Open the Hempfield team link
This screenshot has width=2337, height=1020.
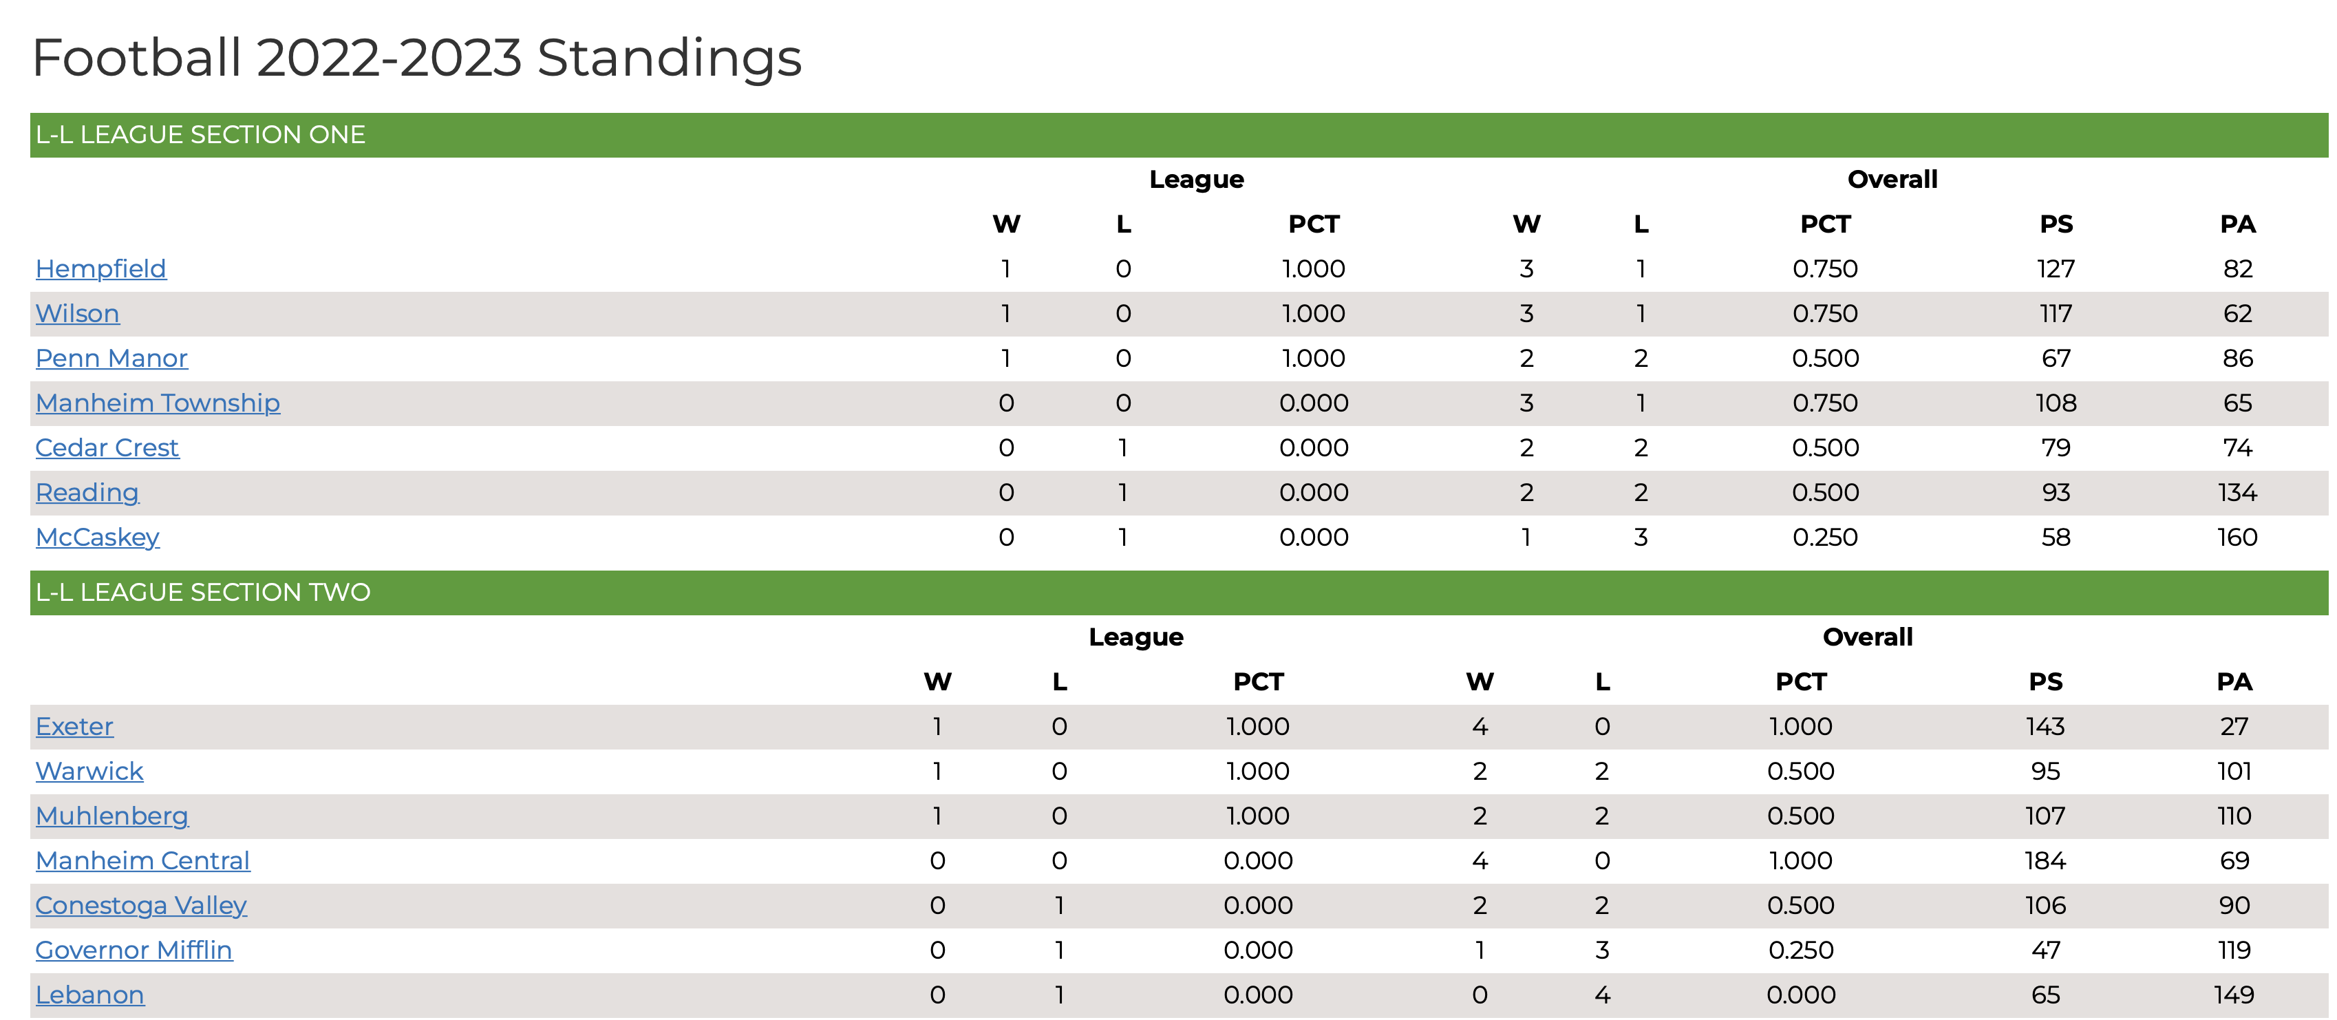pos(100,268)
